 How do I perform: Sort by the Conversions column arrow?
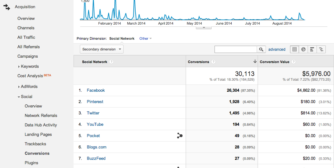pos(255,61)
